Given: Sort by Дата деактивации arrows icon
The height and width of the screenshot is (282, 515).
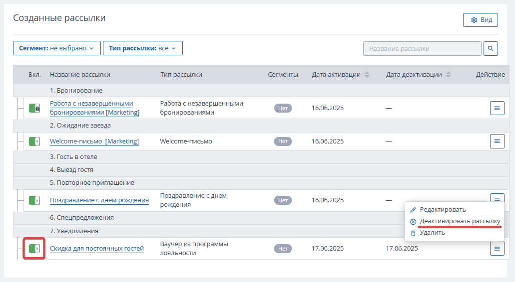Looking at the screenshot, I should click(x=448, y=75).
